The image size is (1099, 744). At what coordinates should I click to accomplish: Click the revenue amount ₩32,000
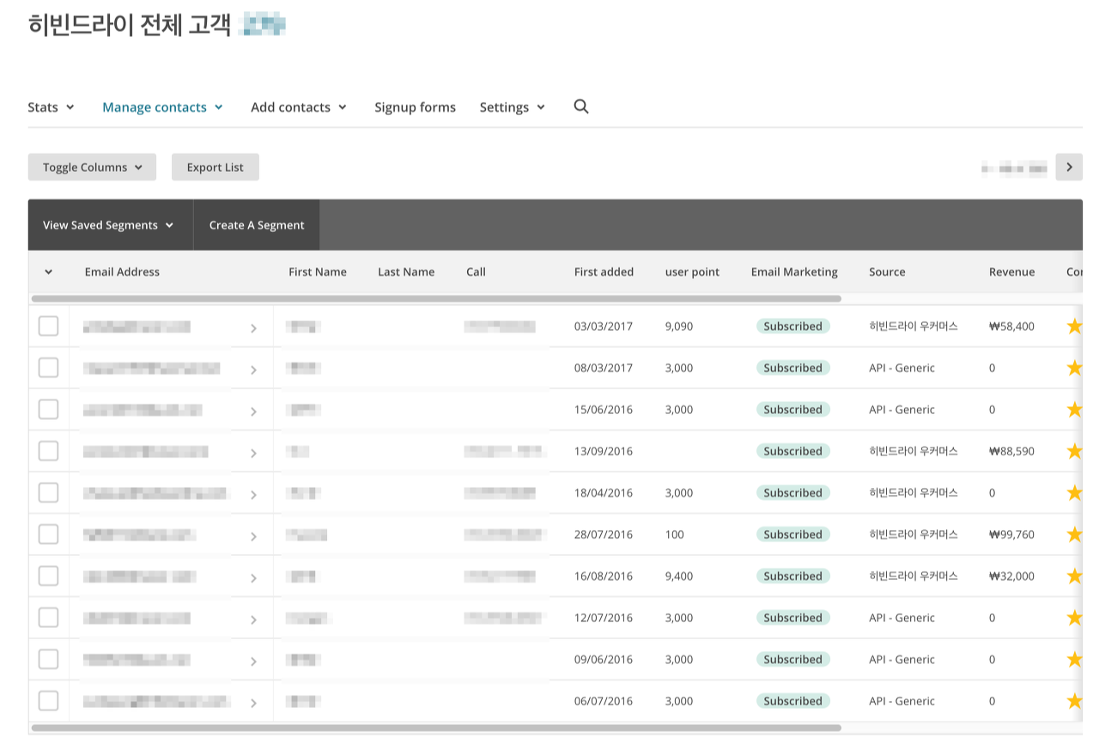[1011, 576]
